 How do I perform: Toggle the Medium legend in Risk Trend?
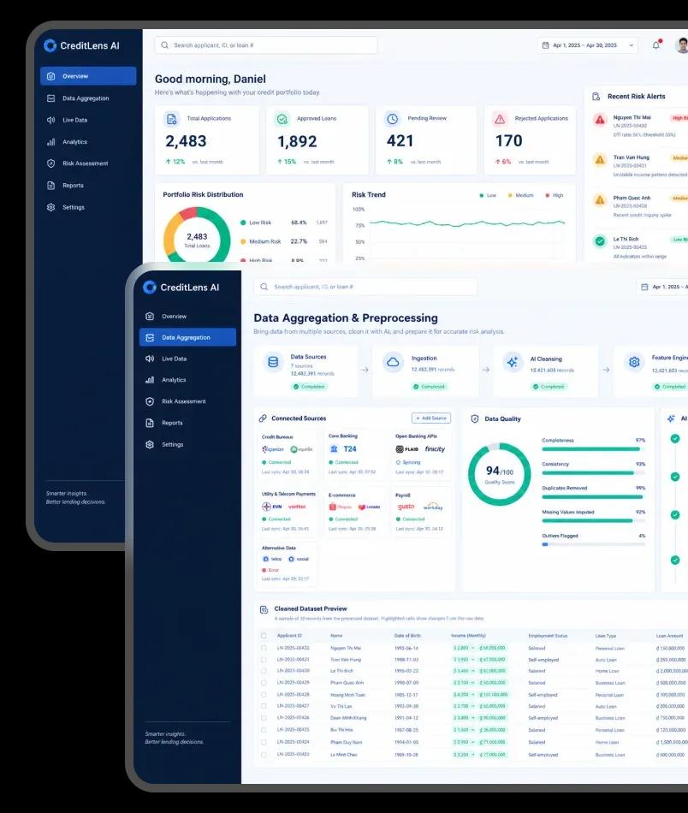click(x=520, y=195)
